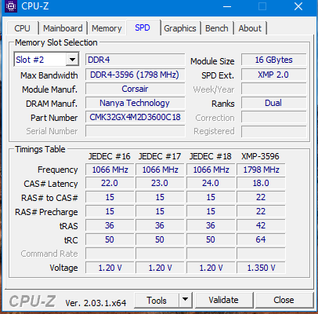Click the Memory Slot Selection group label
The width and height of the screenshot is (318, 314).
pos(56,42)
